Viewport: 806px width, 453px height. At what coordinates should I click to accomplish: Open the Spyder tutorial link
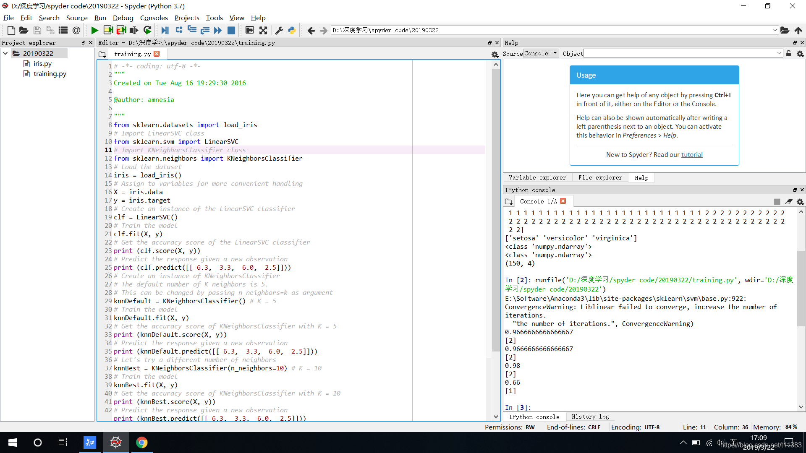pos(692,154)
